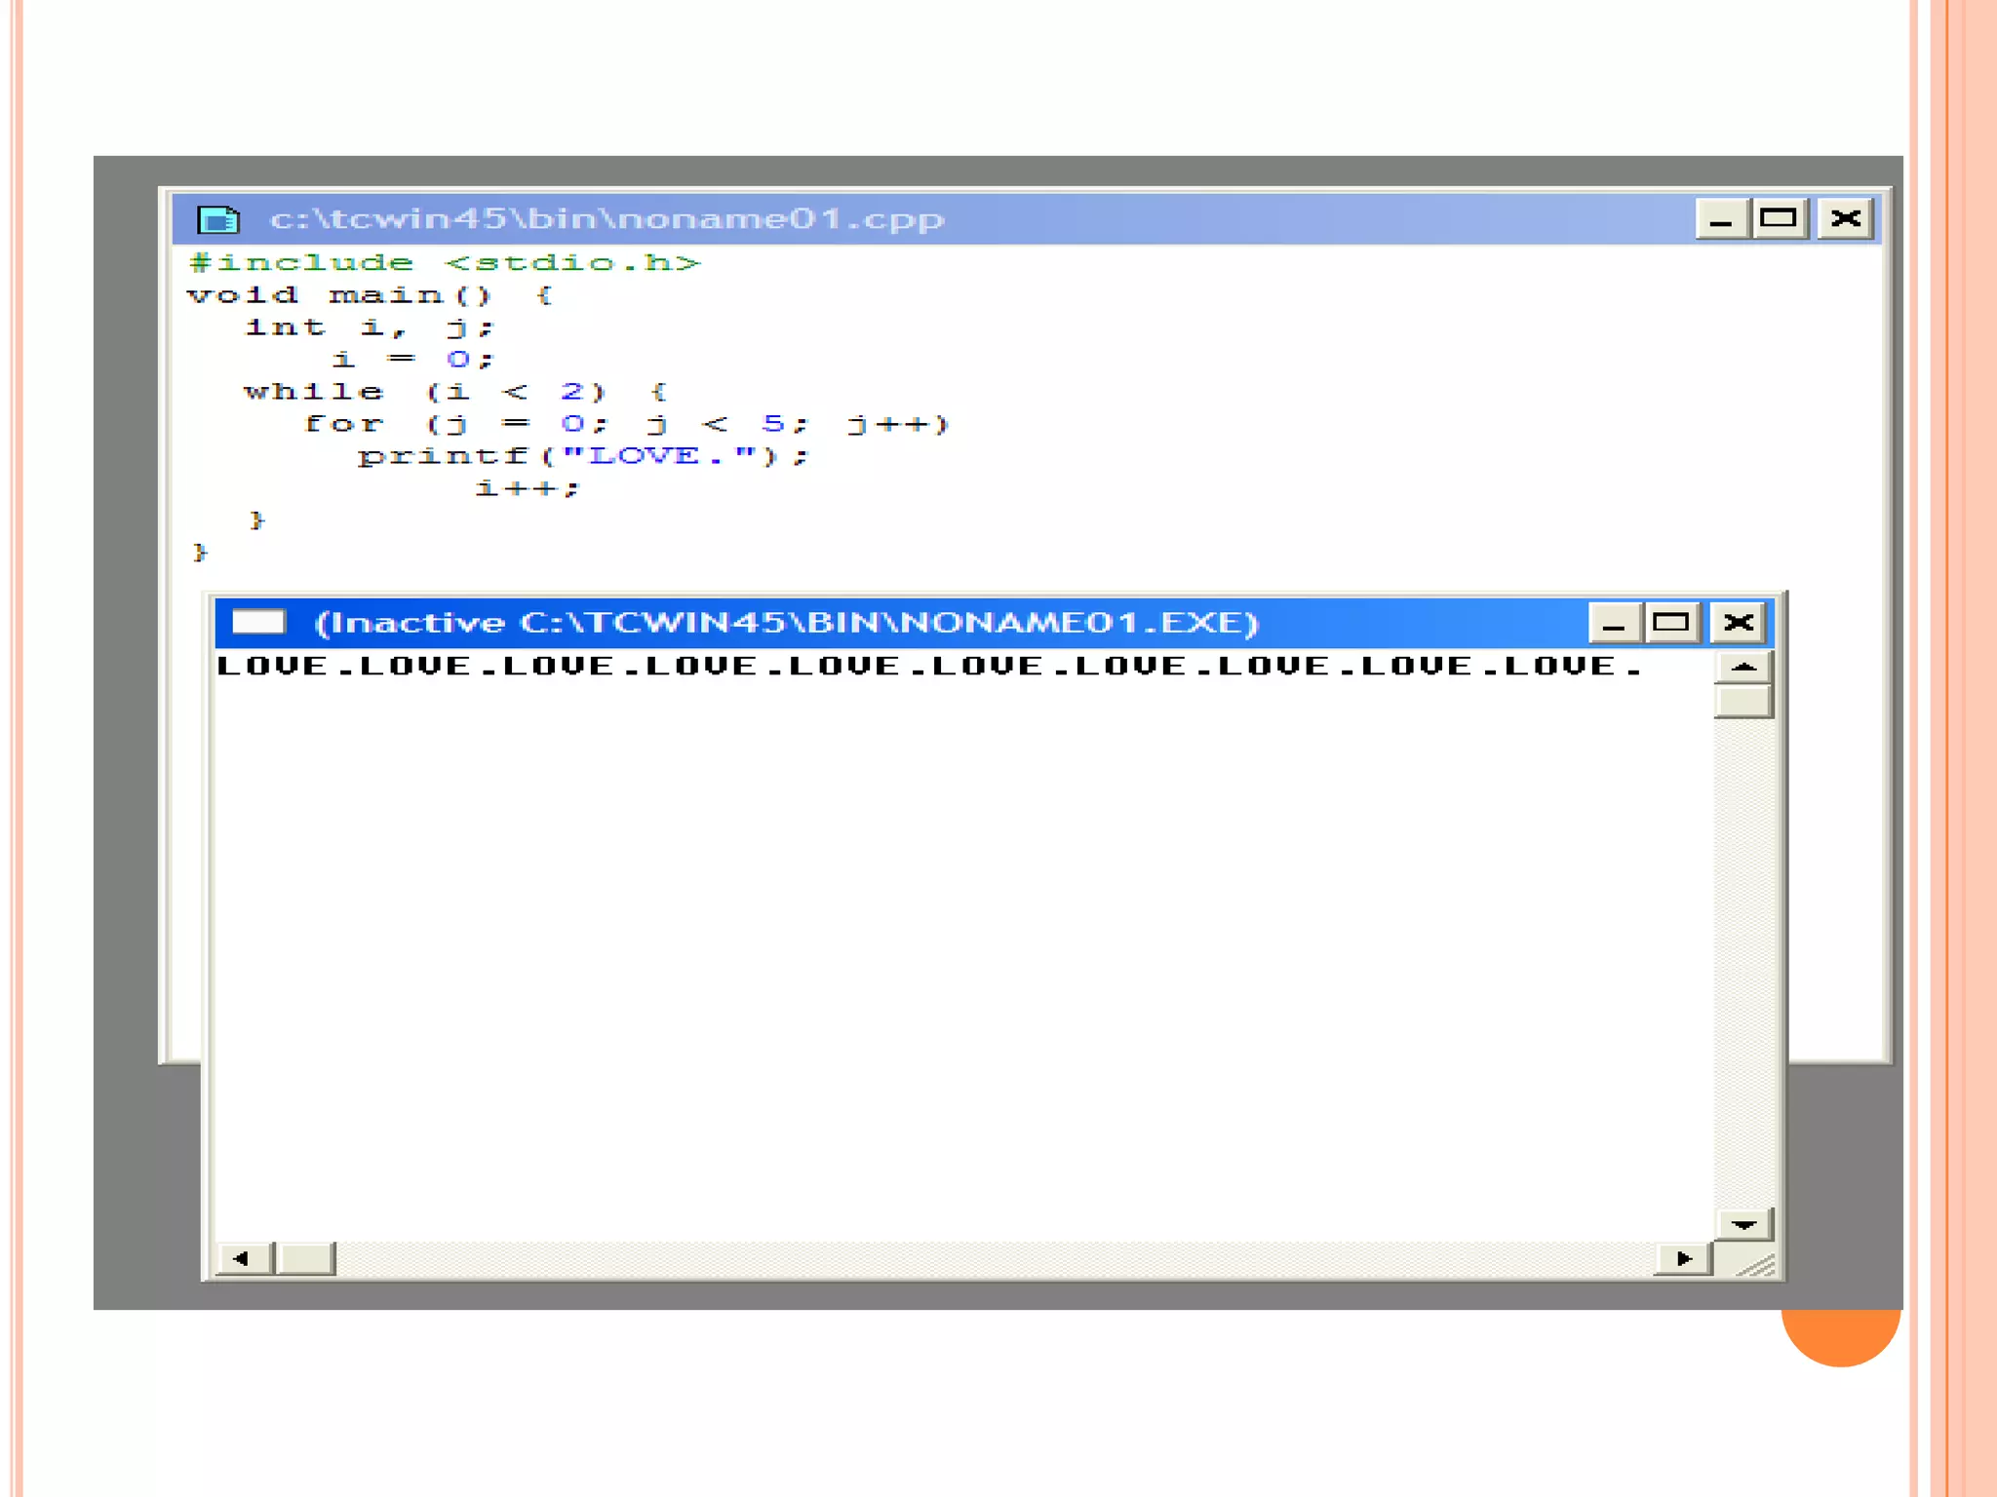Click the output window scroll right arrow
The height and width of the screenshot is (1497, 1997).
point(1683,1258)
